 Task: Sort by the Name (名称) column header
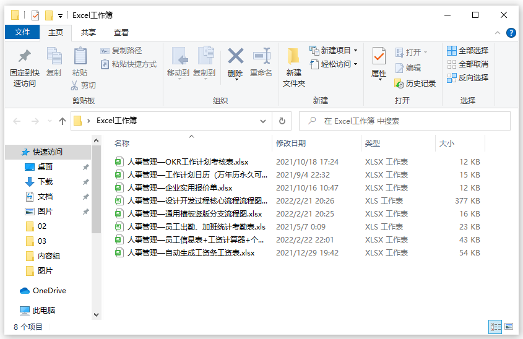[x=122, y=144]
